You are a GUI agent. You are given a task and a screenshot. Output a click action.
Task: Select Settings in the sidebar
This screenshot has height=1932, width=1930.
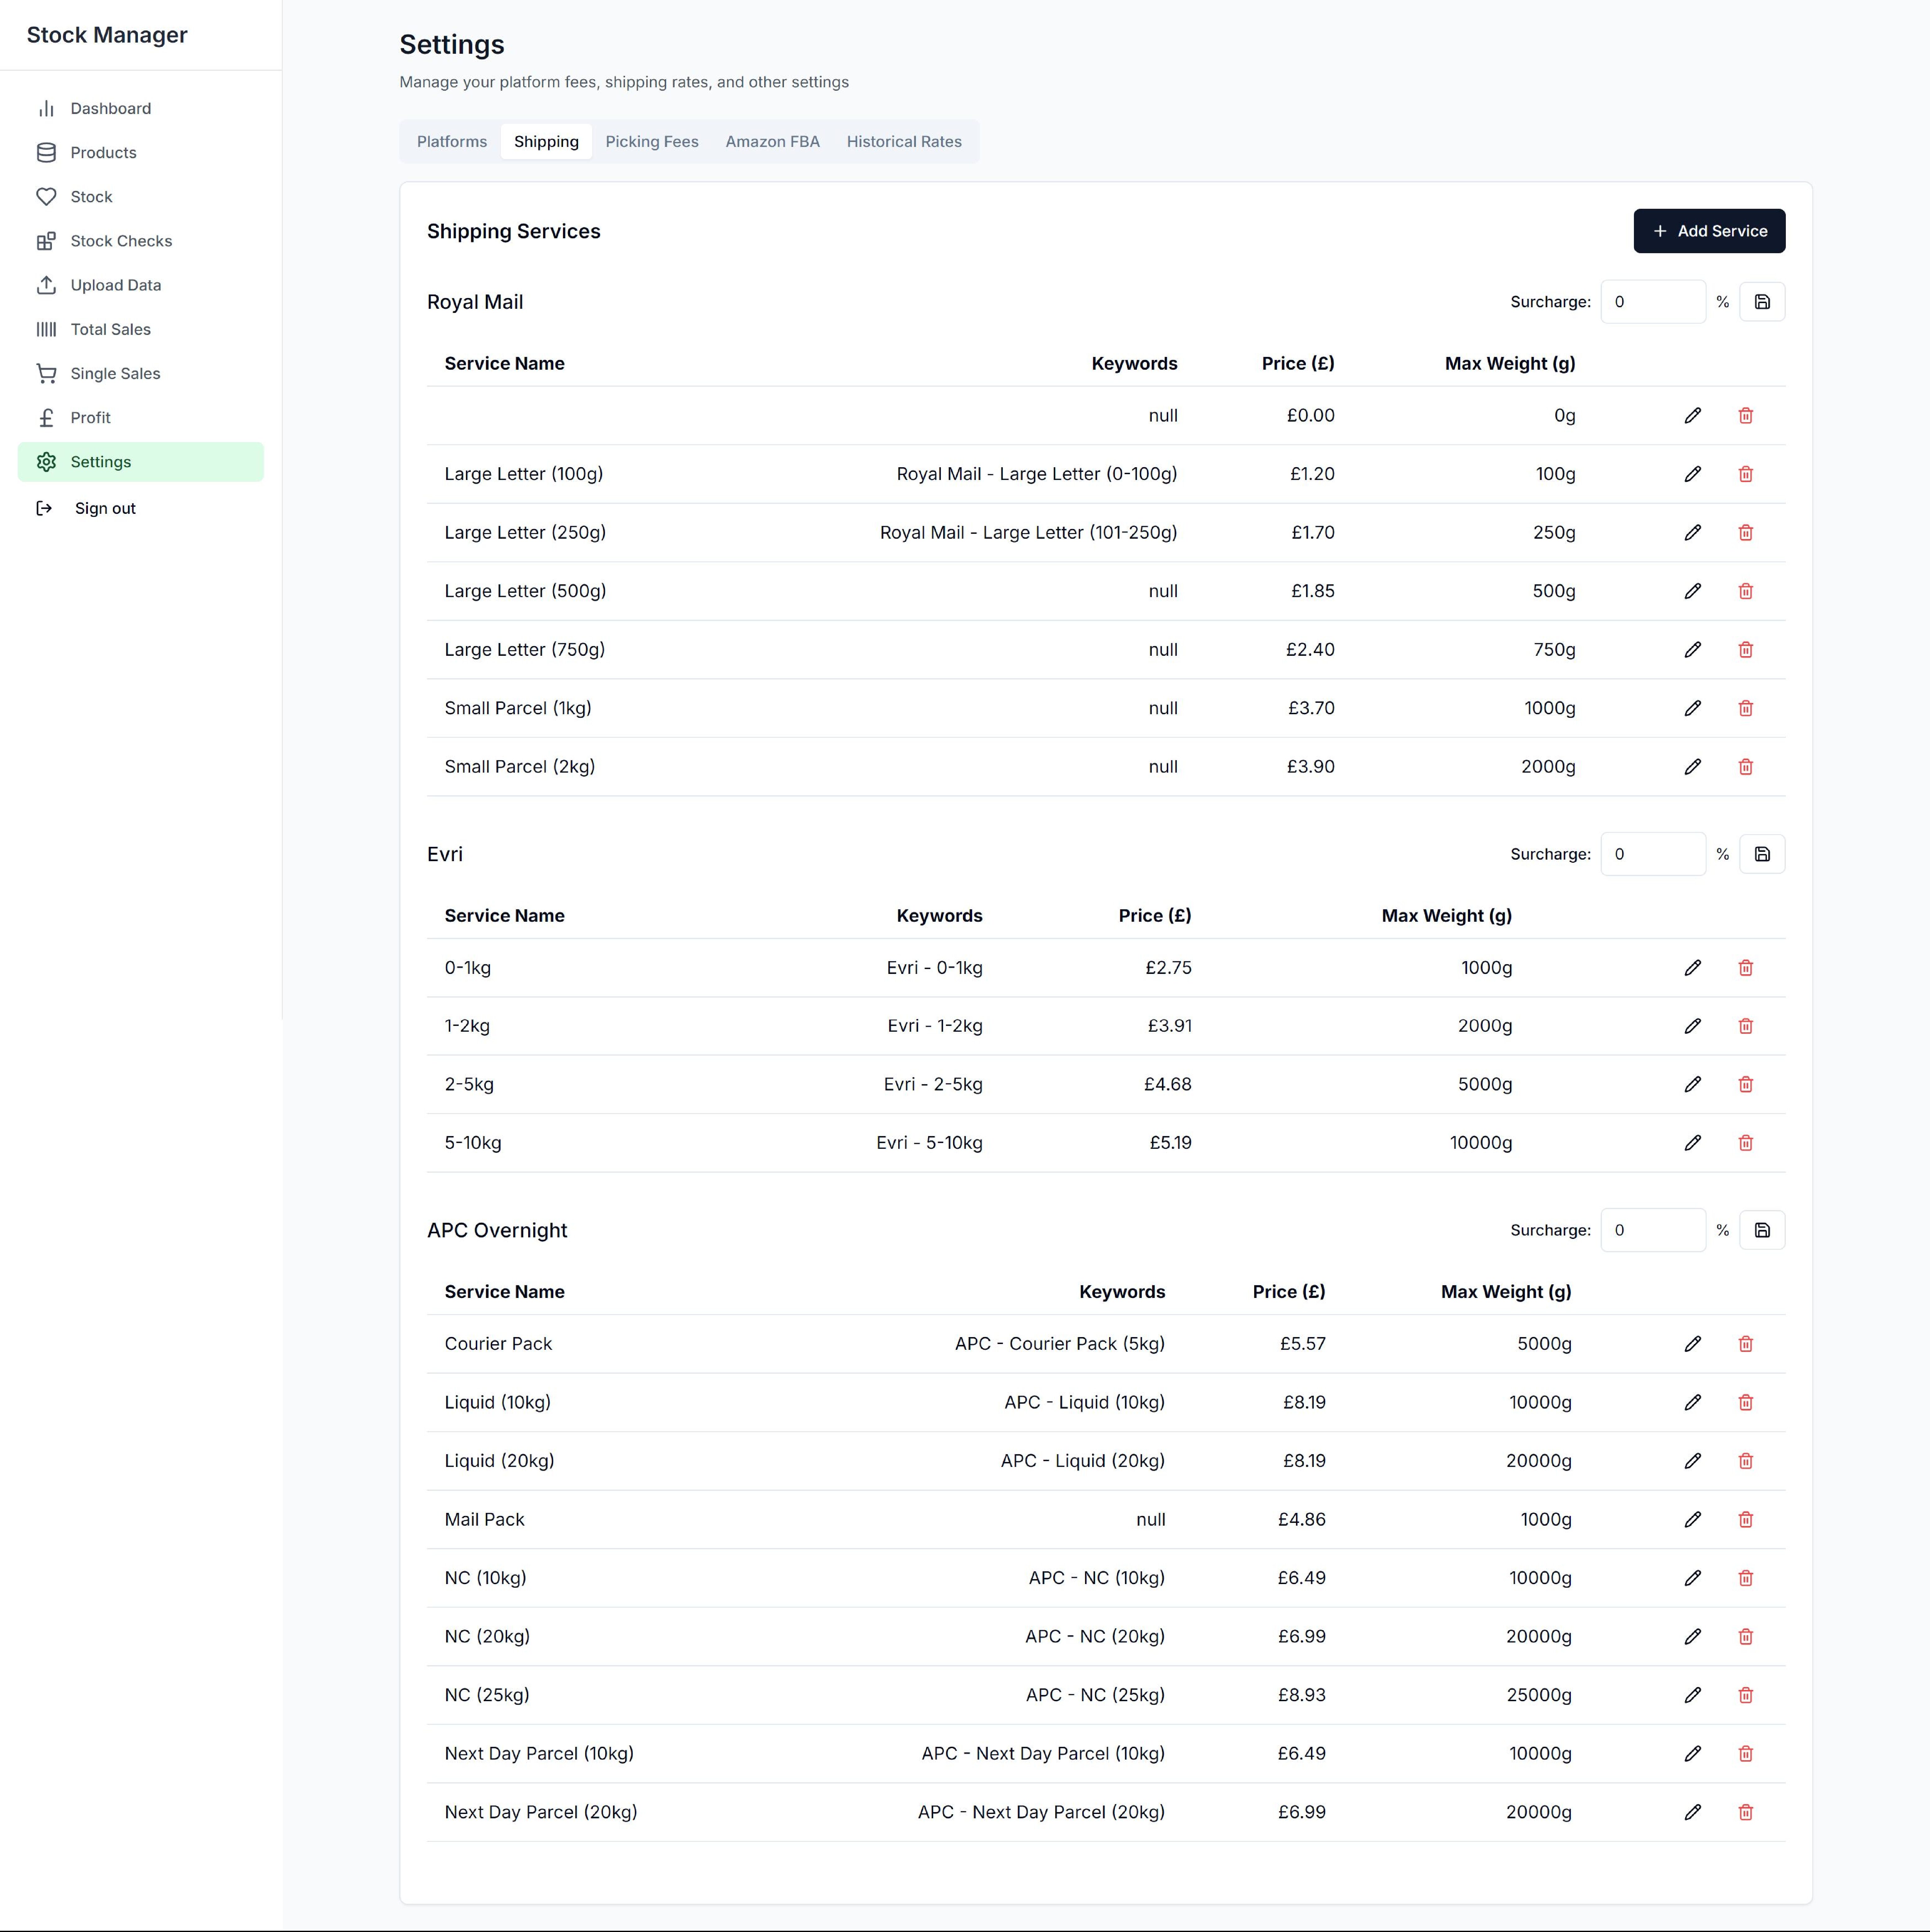tap(141, 462)
